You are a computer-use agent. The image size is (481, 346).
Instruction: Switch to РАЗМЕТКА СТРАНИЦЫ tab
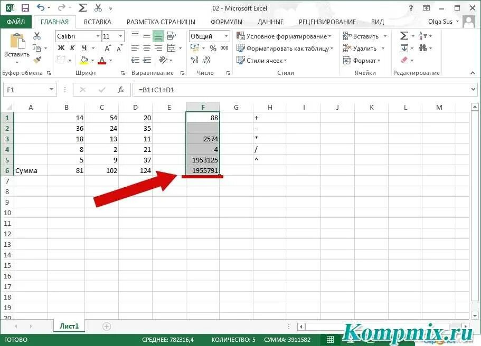(161, 22)
